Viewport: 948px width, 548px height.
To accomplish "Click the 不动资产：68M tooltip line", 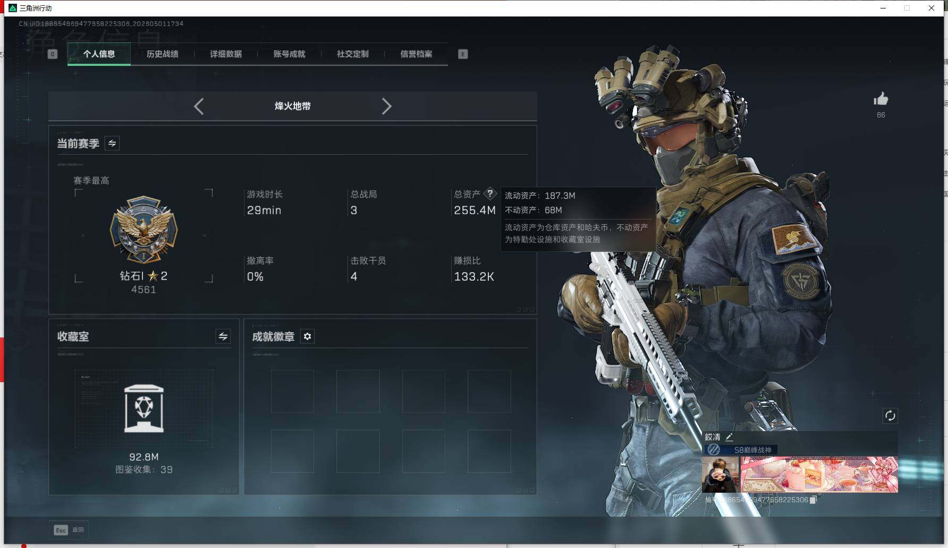I will pos(533,210).
